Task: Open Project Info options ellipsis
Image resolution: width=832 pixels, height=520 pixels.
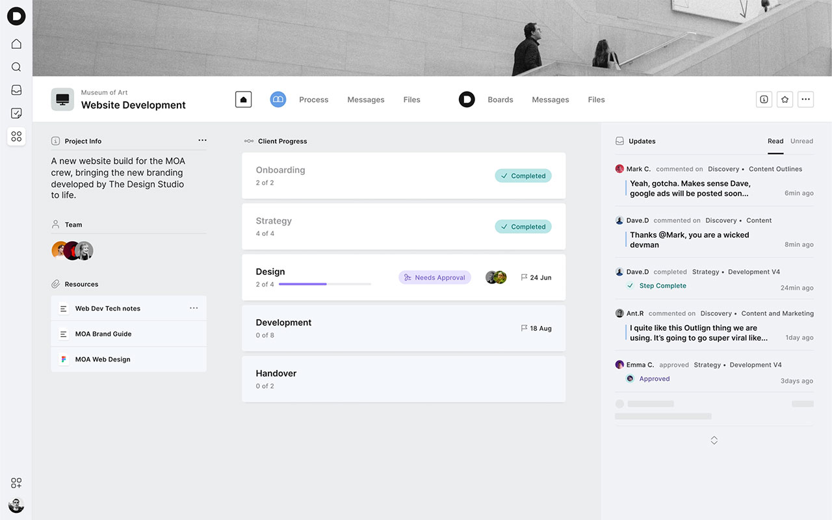Action: coord(202,140)
